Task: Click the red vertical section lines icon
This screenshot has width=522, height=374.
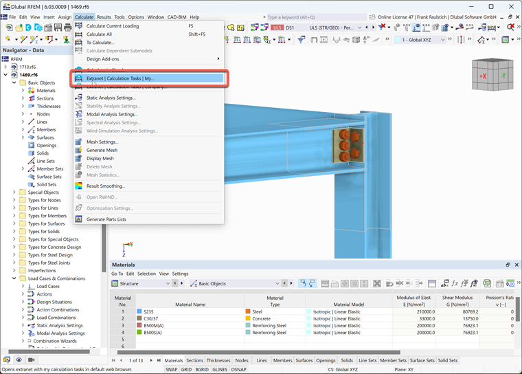Action: [461, 40]
